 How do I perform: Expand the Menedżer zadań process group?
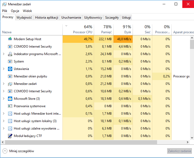(4, 84)
